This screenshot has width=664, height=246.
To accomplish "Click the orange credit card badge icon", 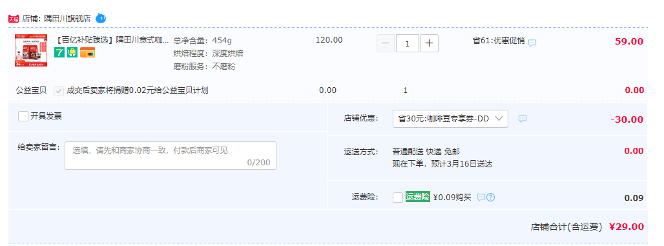I will tap(87, 52).
